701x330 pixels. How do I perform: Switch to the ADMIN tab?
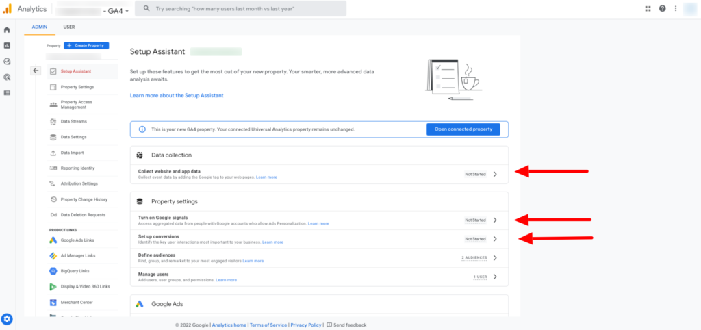40,27
